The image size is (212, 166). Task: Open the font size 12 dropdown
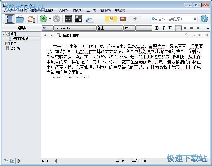129,28
